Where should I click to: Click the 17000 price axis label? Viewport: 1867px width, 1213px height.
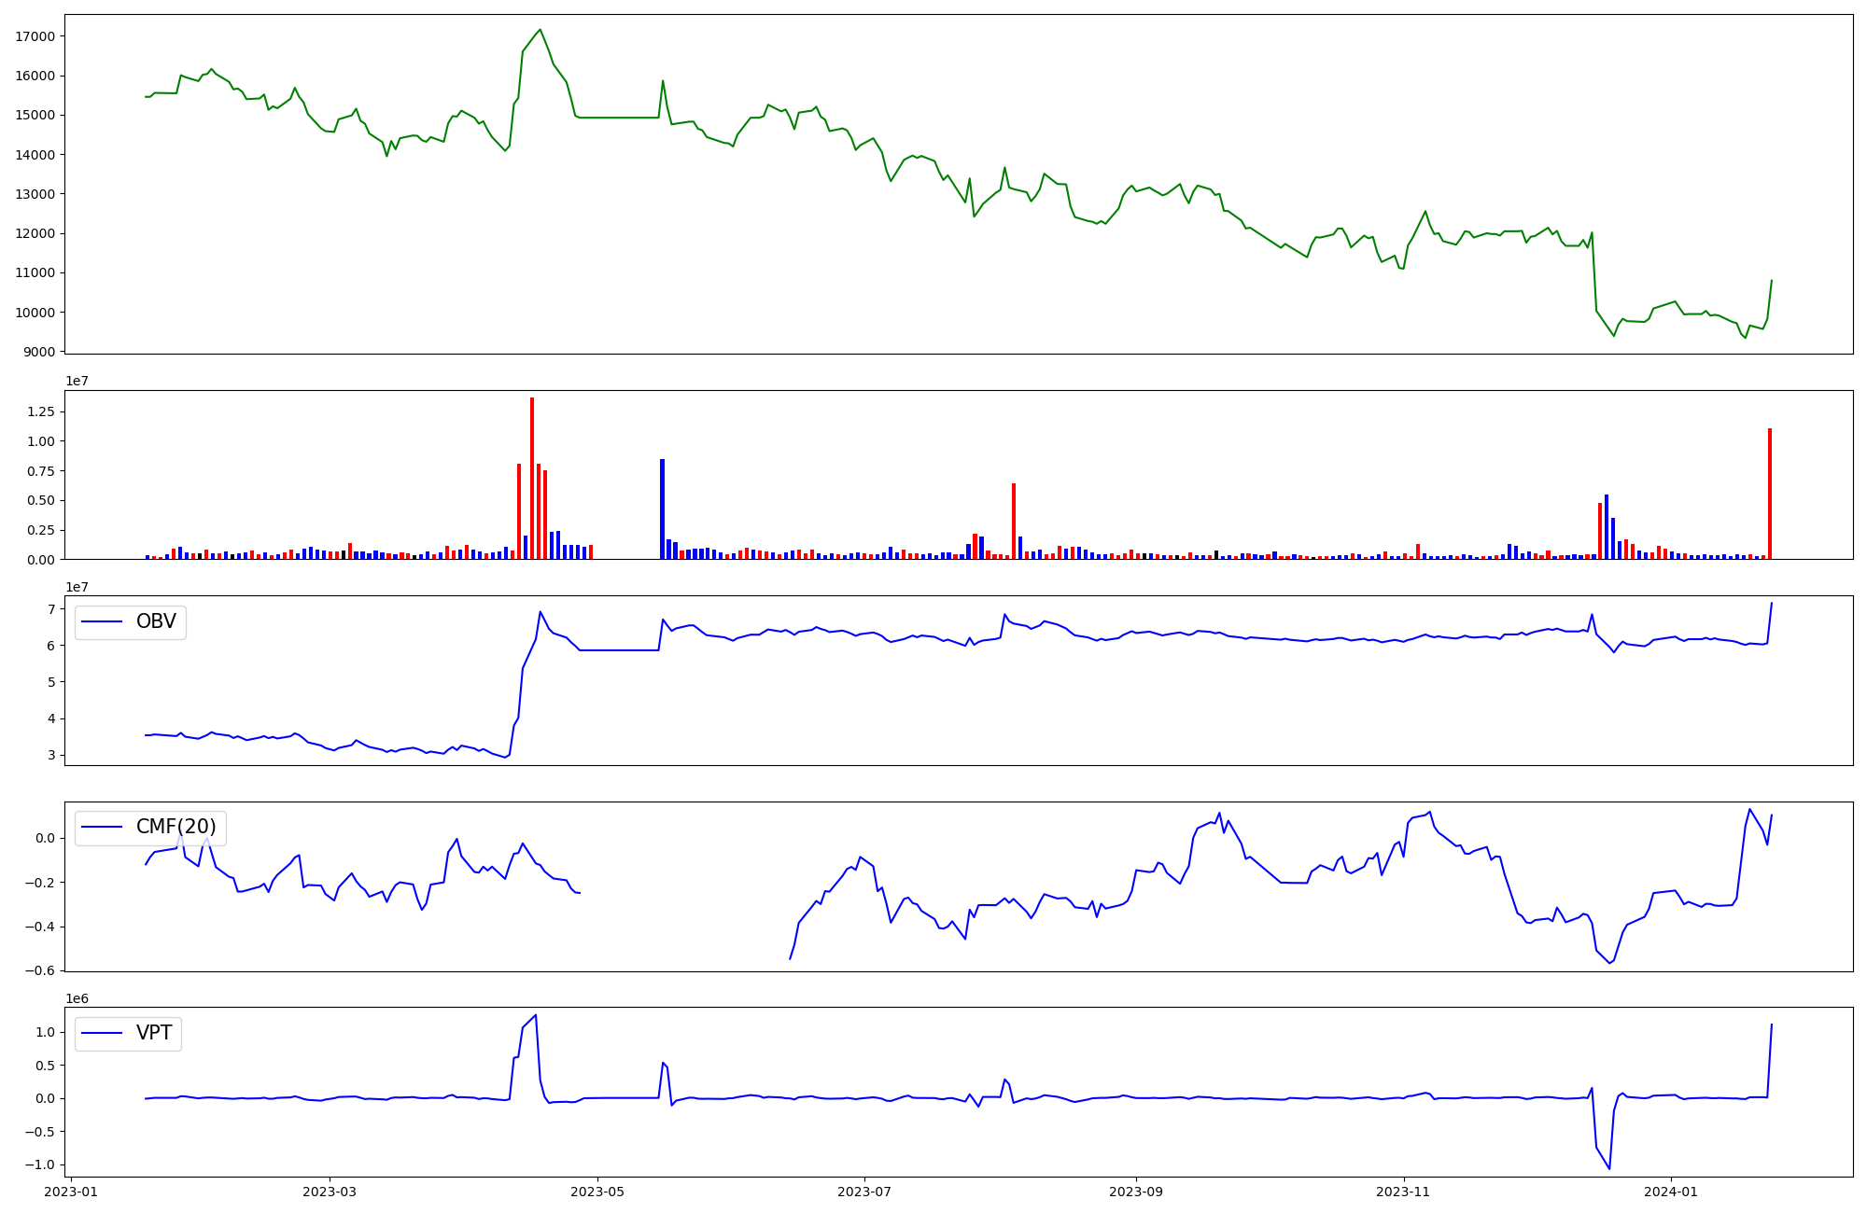click(x=35, y=36)
